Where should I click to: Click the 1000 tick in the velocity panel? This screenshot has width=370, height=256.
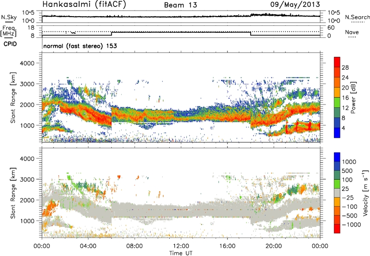(27, 221)
